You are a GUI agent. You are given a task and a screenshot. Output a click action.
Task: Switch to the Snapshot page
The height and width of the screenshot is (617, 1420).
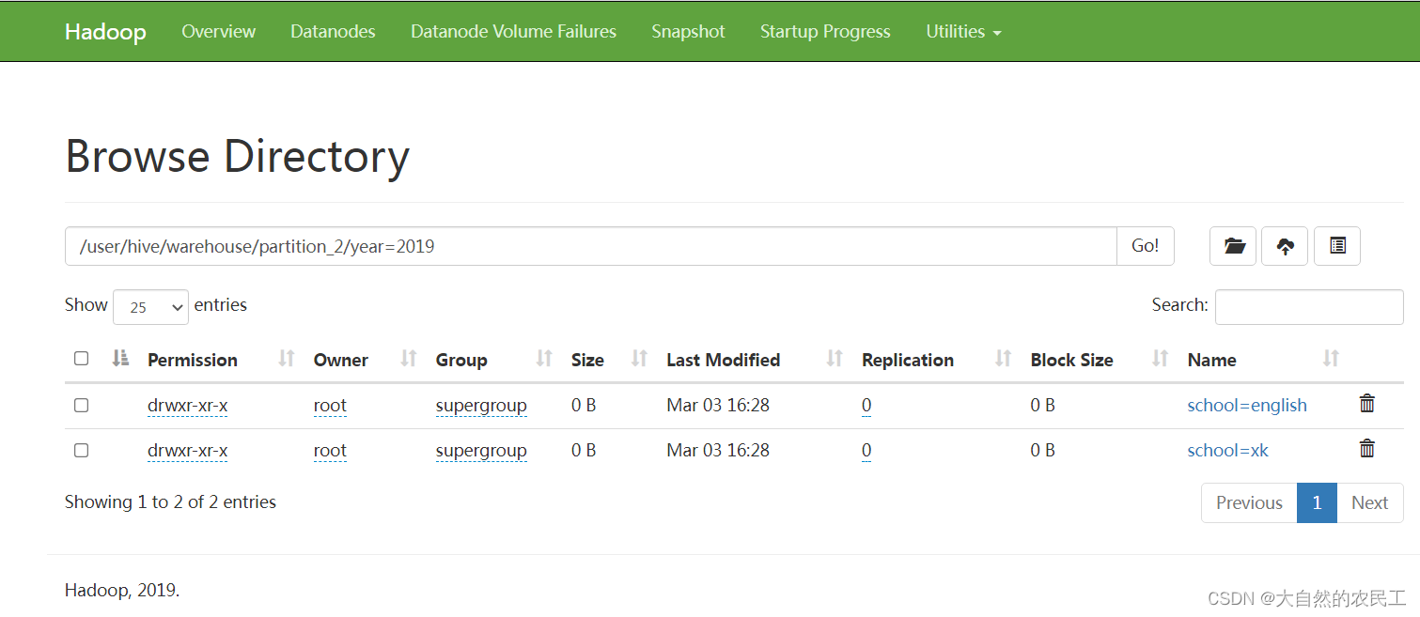point(688,31)
